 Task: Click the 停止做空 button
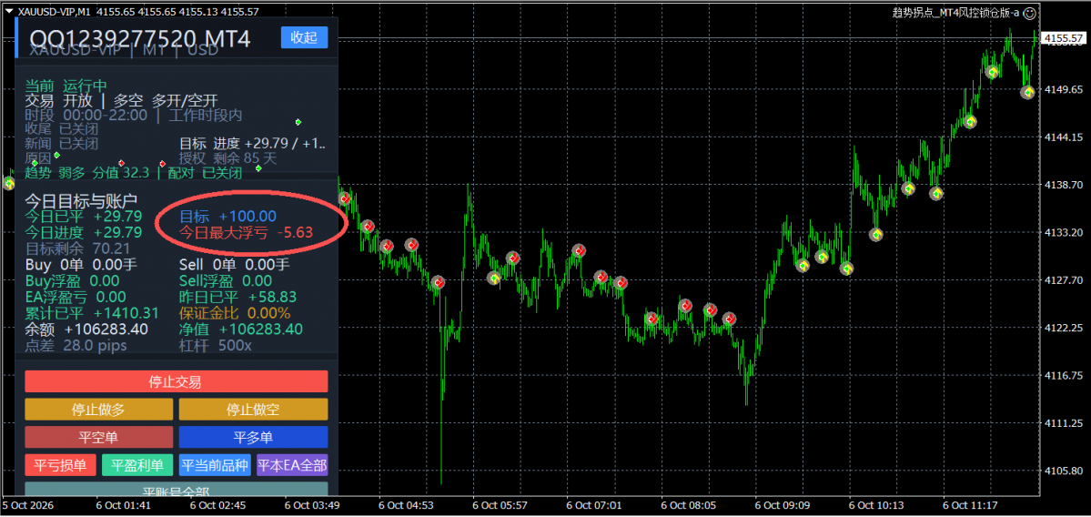click(253, 410)
